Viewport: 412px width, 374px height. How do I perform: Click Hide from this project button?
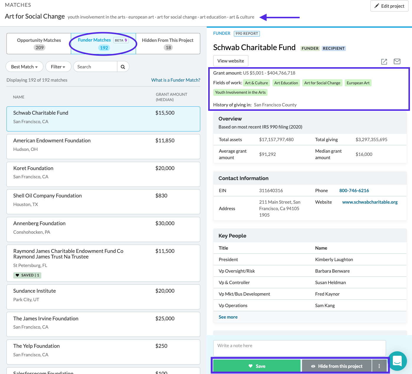point(337,366)
